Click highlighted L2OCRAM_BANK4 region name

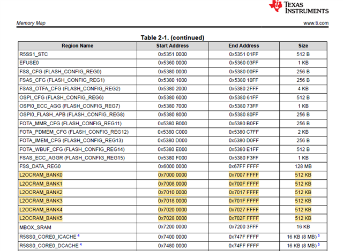(41, 209)
